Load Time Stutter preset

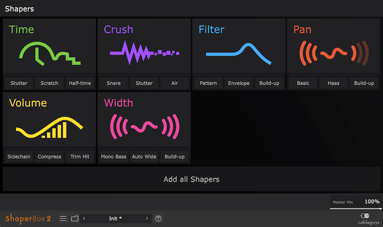click(x=19, y=83)
